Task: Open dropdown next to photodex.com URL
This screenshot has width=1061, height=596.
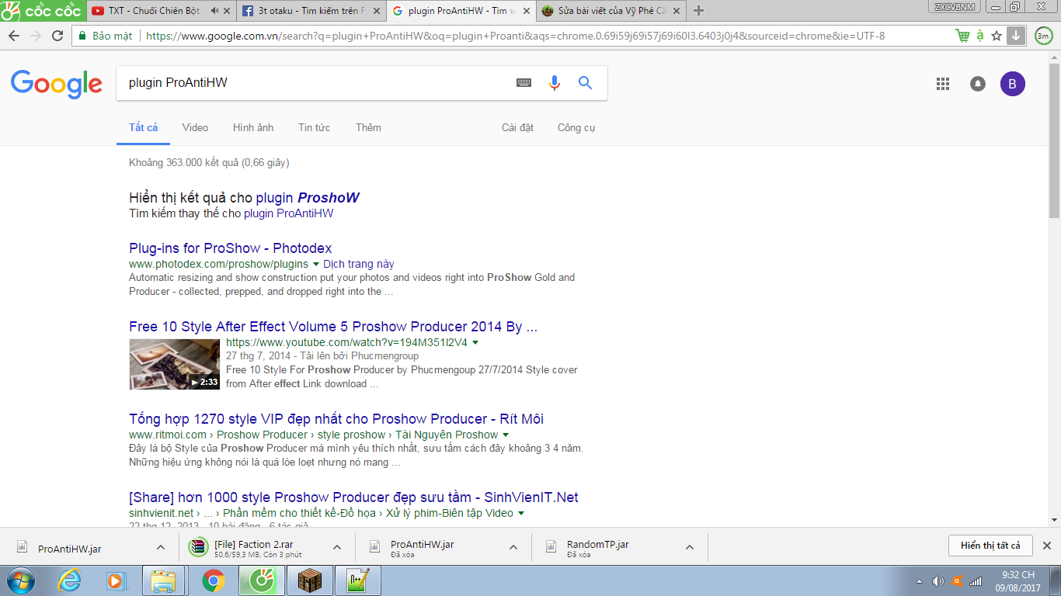Action: pyautogui.click(x=316, y=265)
